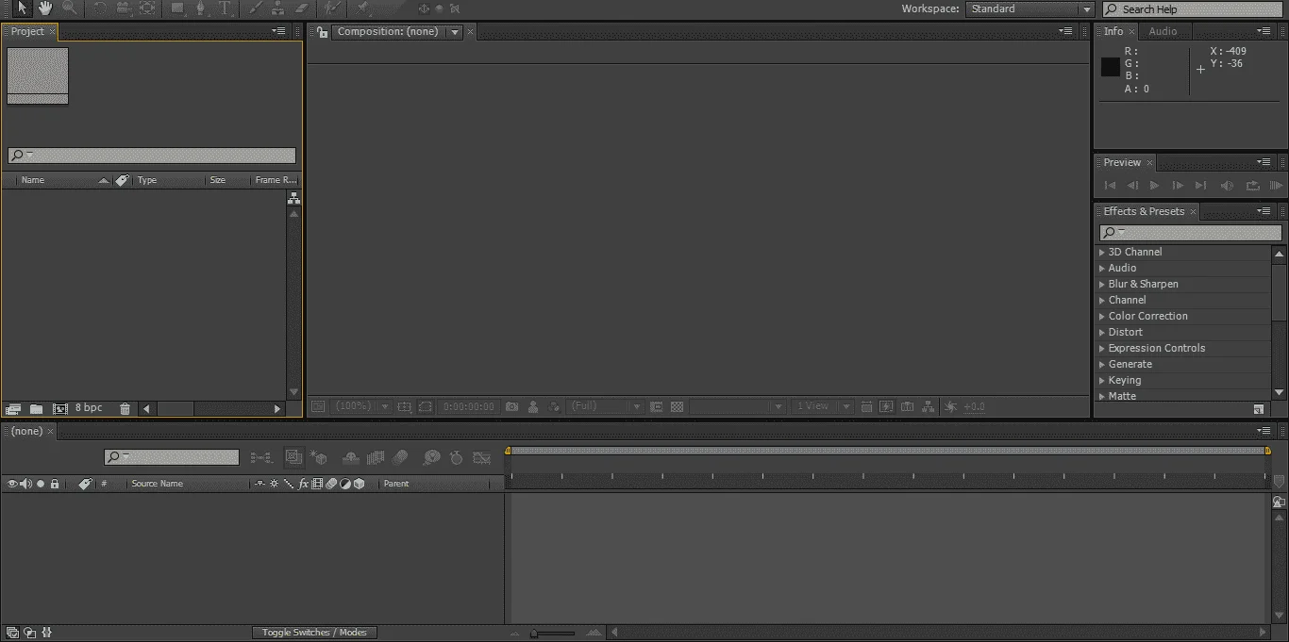
Task: Click Interpret Footage icon in Project panel
Action: pos(13,408)
